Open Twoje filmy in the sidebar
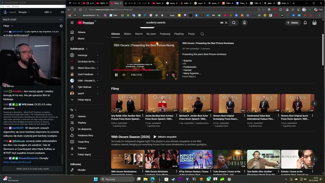The width and height of the screenshot is (325, 183). [83, 142]
